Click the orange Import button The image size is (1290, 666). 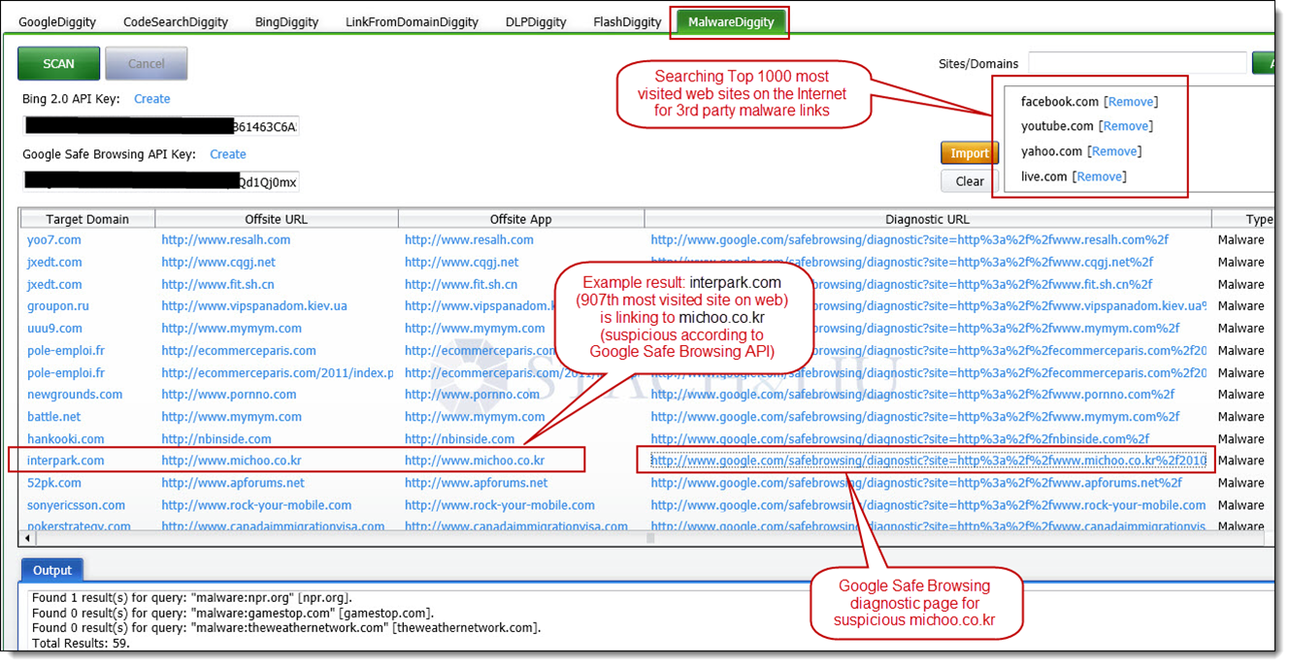coord(969,153)
